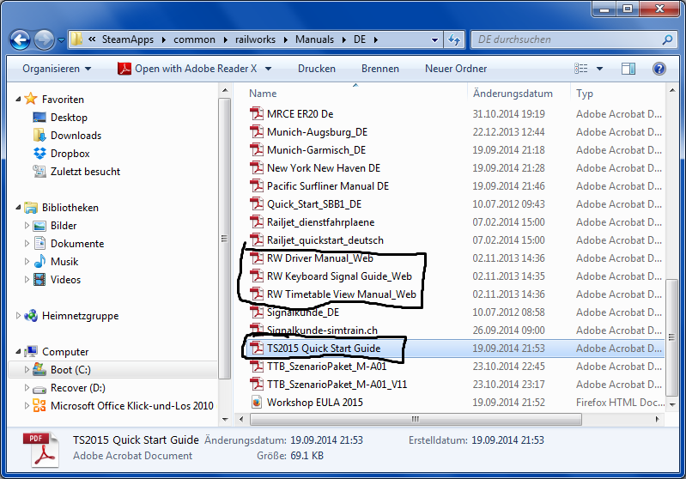686x479 pixels.
Task: Expand the Dokumente library
Action: [x=27, y=243]
